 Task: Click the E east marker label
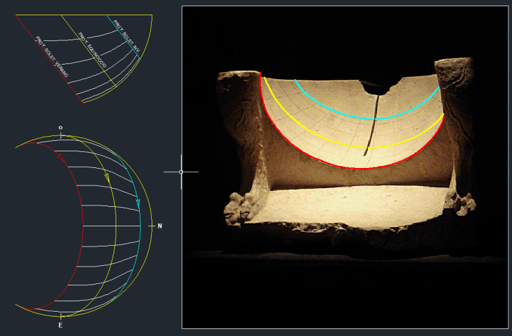61,324
